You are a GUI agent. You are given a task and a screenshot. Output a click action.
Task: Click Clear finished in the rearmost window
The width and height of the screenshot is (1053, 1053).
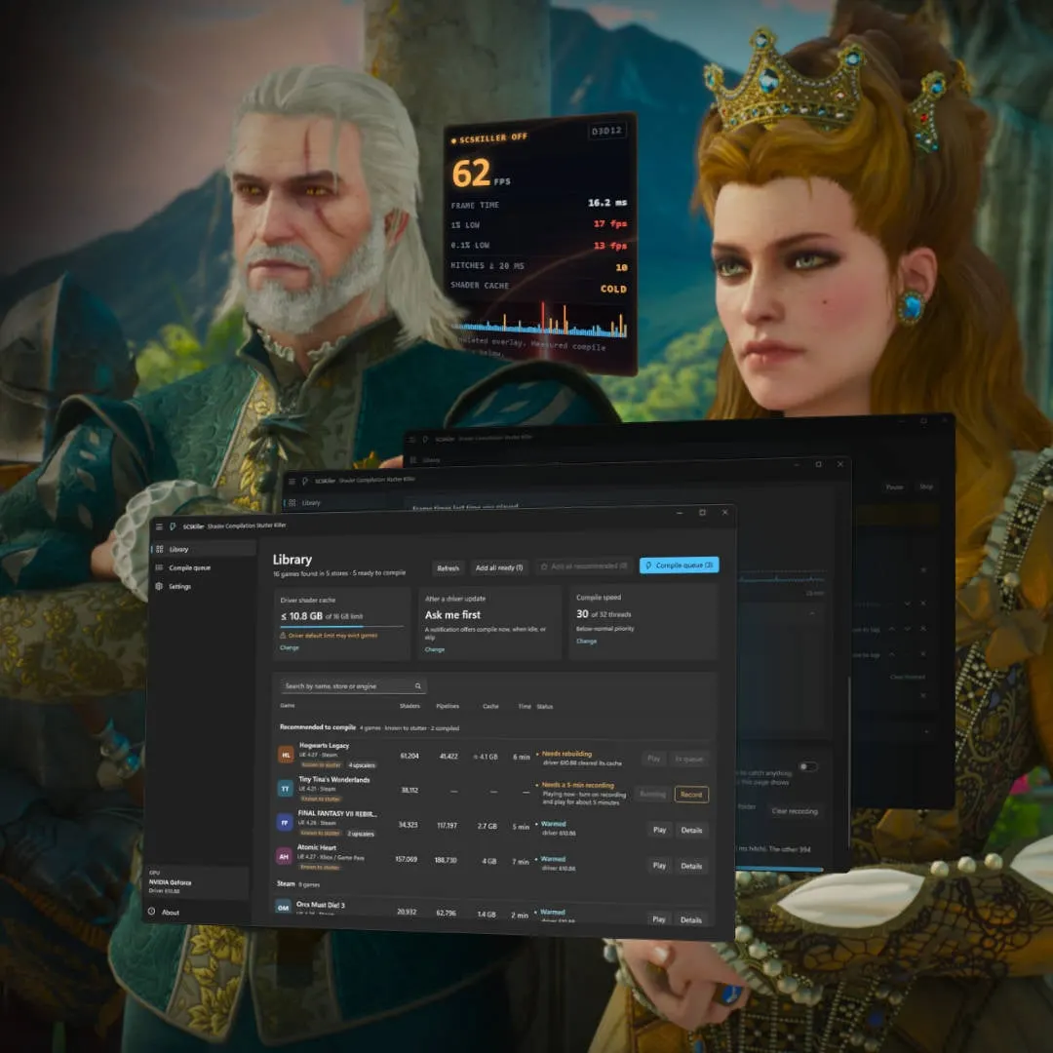tap(908, 677)
